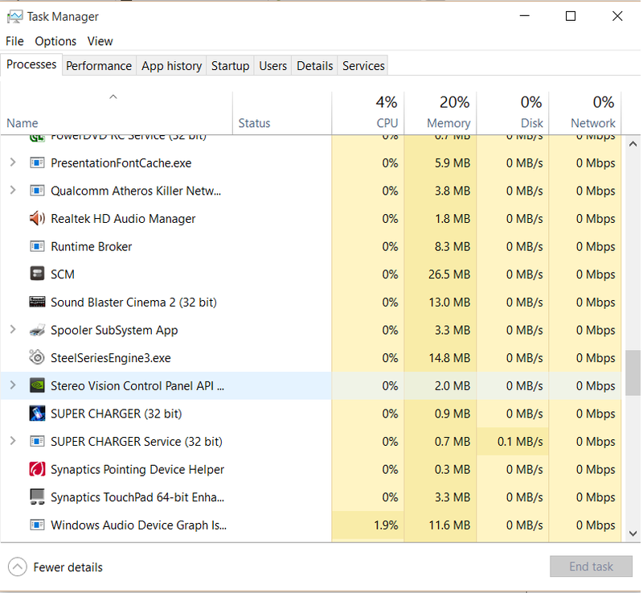Viewport: 643px width, 593px height.
Task: Expand the PresentationFontCache.exe process group
Action: [x=13, y=163]
